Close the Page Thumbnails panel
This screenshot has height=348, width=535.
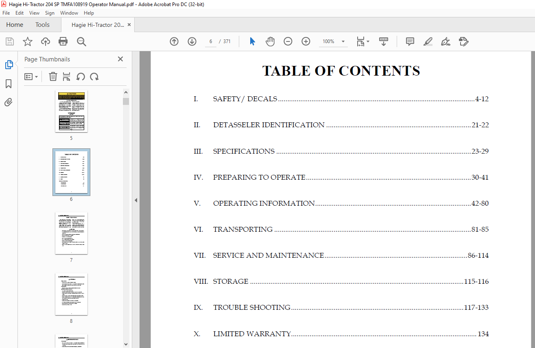(x=120, y=59)
